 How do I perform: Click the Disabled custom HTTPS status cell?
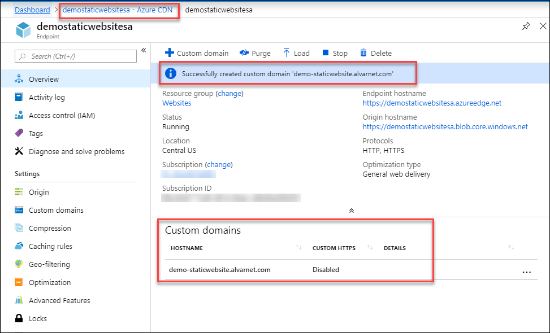coord(326,270)
